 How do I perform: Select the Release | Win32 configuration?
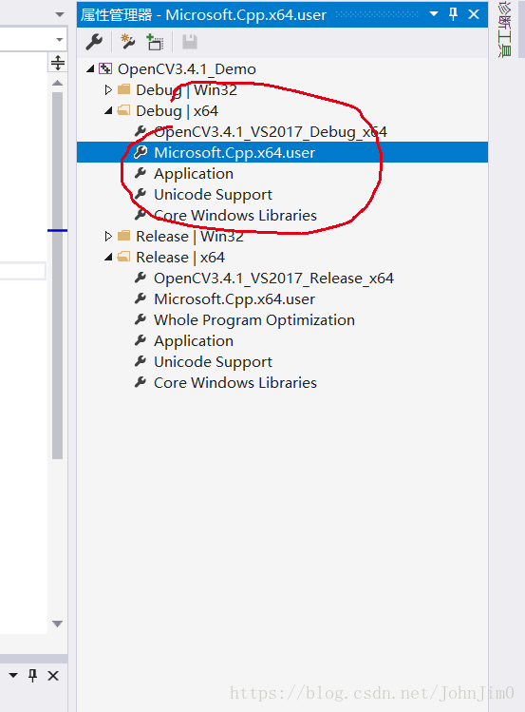coord(190,236)
